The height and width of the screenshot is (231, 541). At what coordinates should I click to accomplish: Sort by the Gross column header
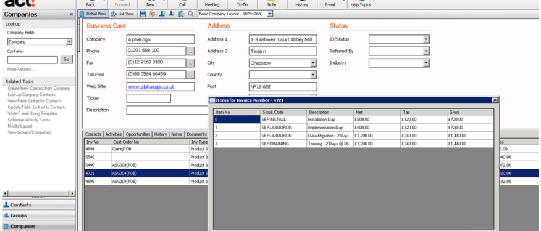click(x=471, y=112)
